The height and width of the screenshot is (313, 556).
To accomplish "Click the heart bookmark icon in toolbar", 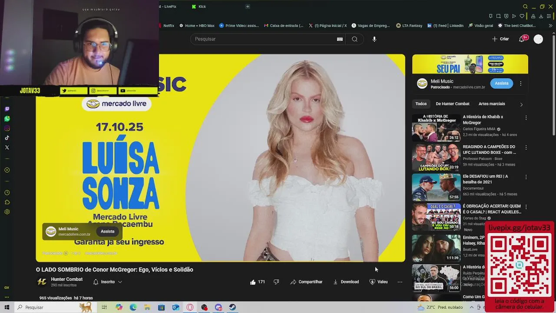I will [x=522, y=16].
